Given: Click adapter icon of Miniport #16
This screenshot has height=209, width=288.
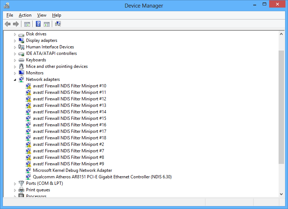Looking at the screenshot, I should coord(28,125).
